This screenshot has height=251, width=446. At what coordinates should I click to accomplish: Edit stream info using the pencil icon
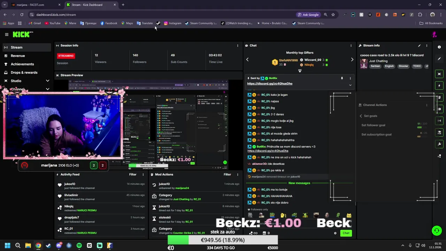pyautogui.click(x=419, y=46)
